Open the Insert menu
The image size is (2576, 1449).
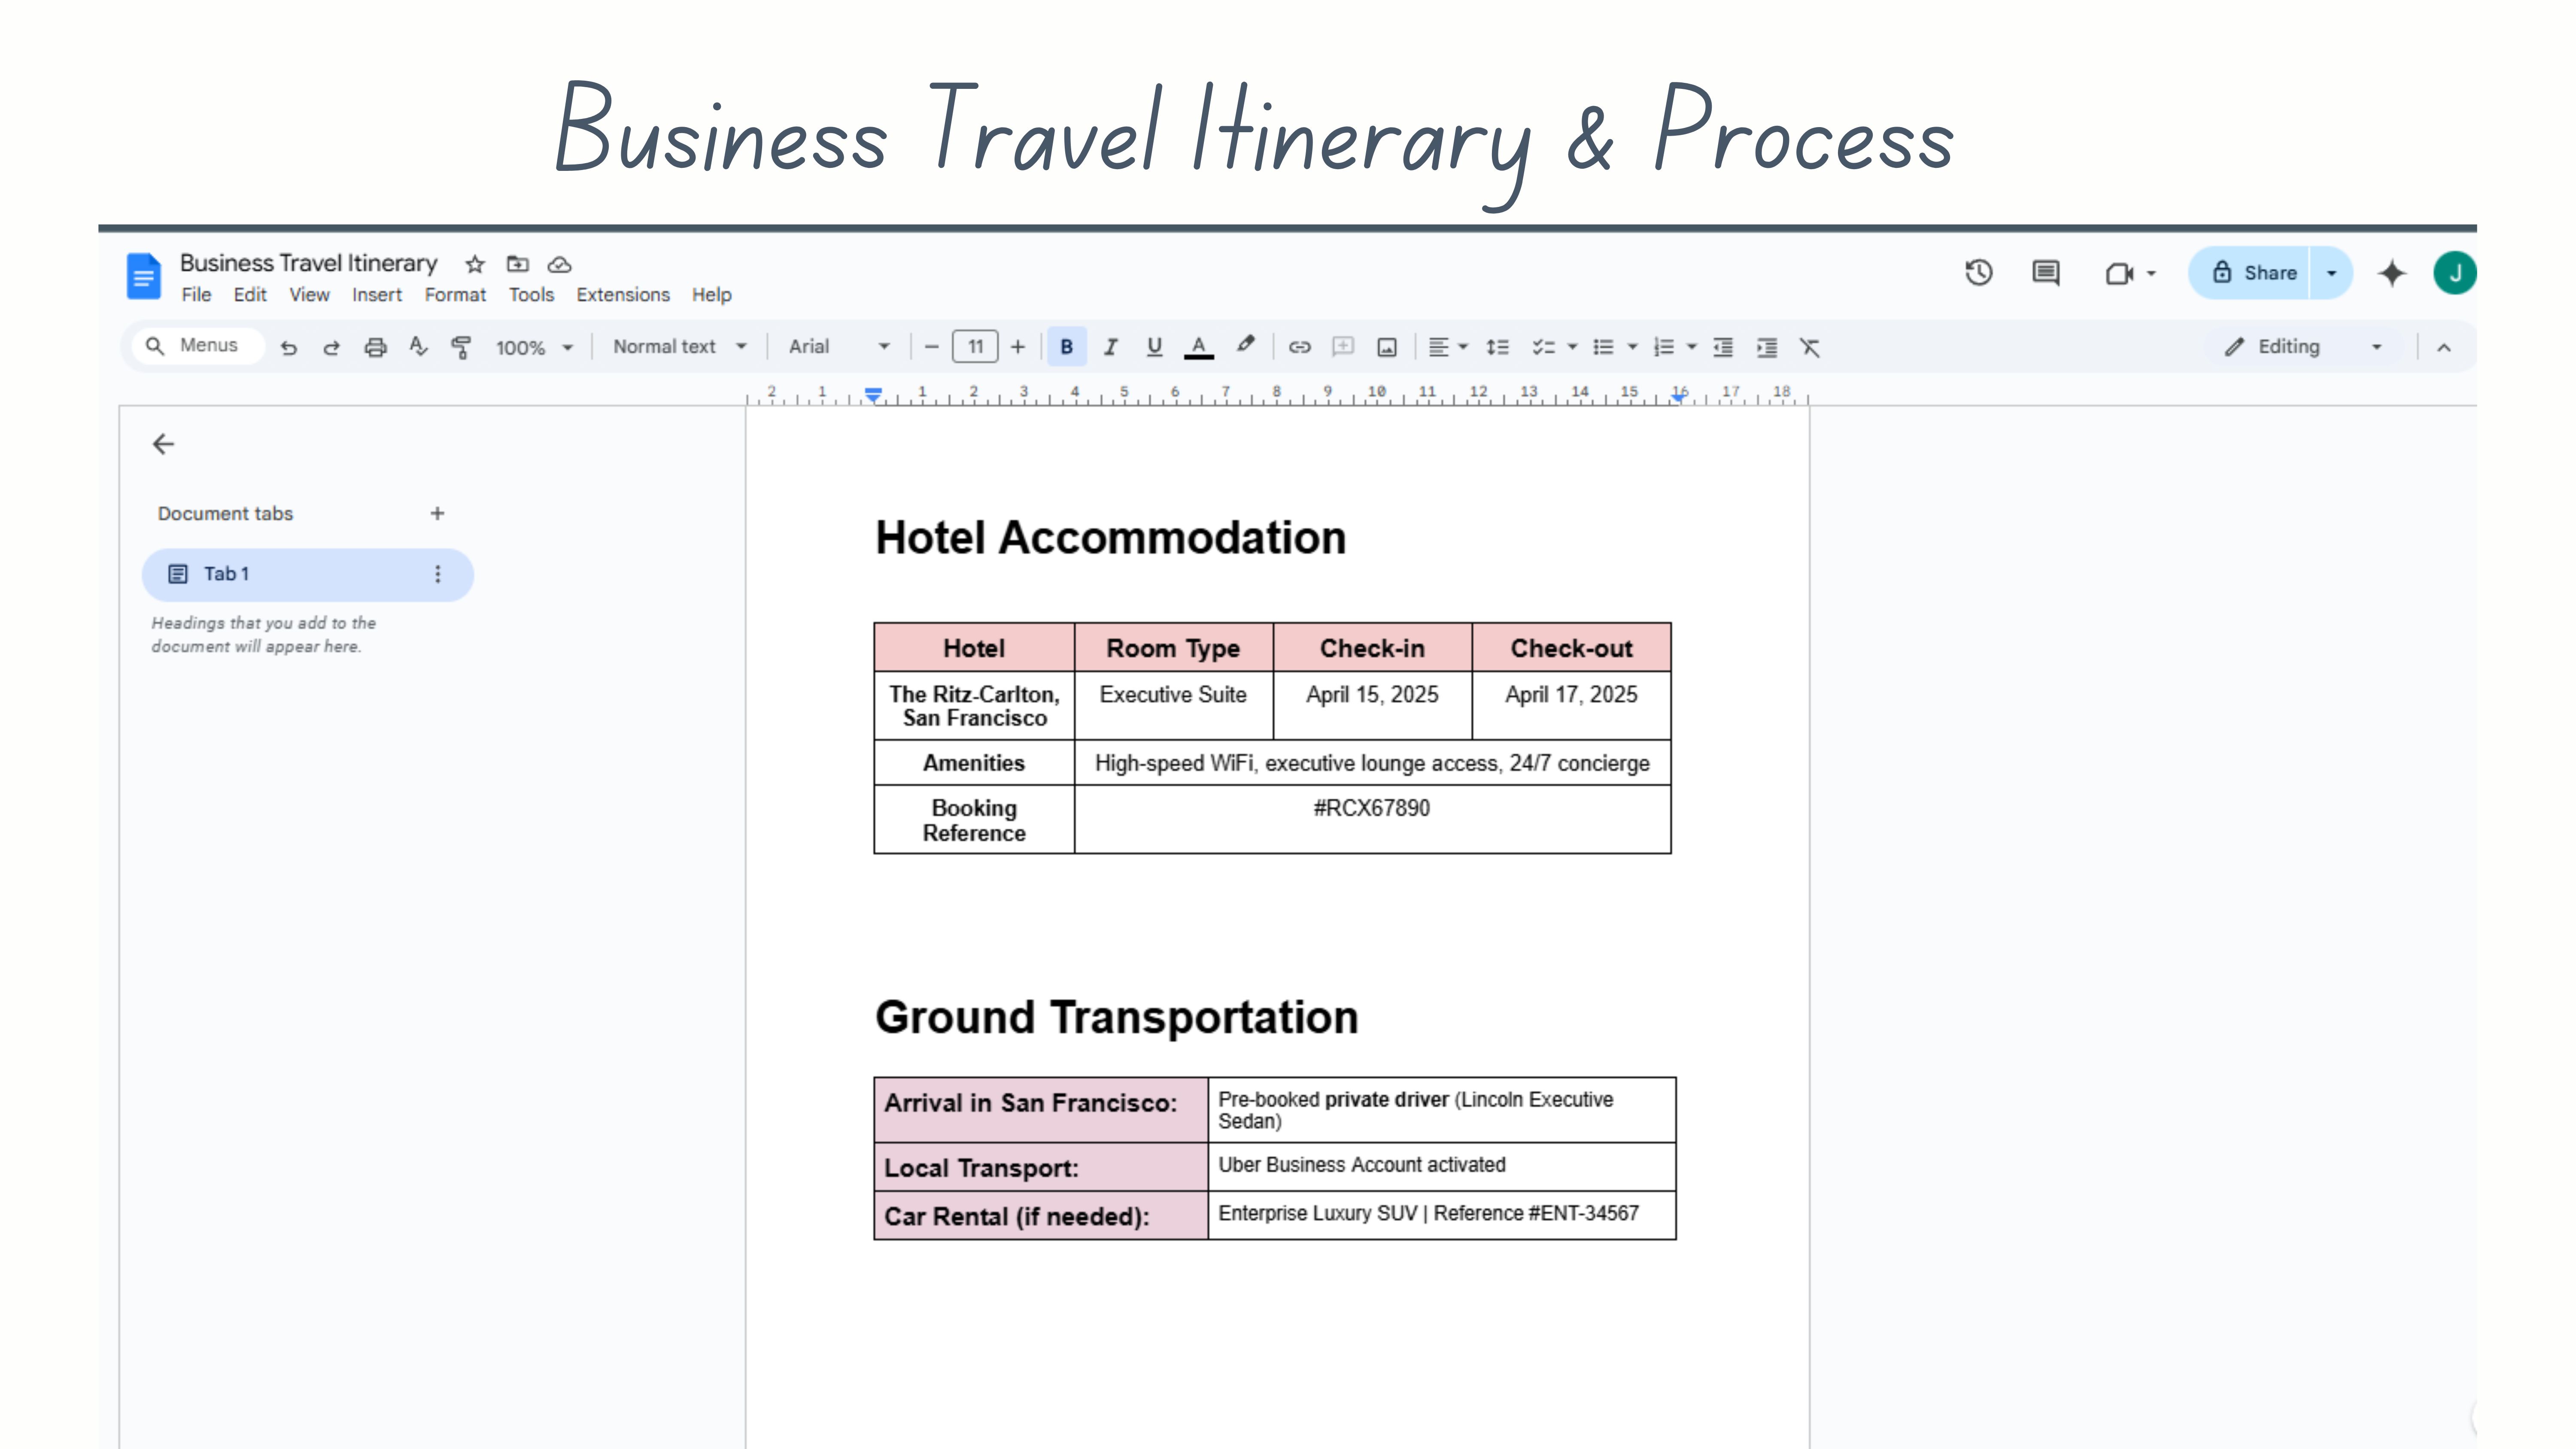[376, 295]
